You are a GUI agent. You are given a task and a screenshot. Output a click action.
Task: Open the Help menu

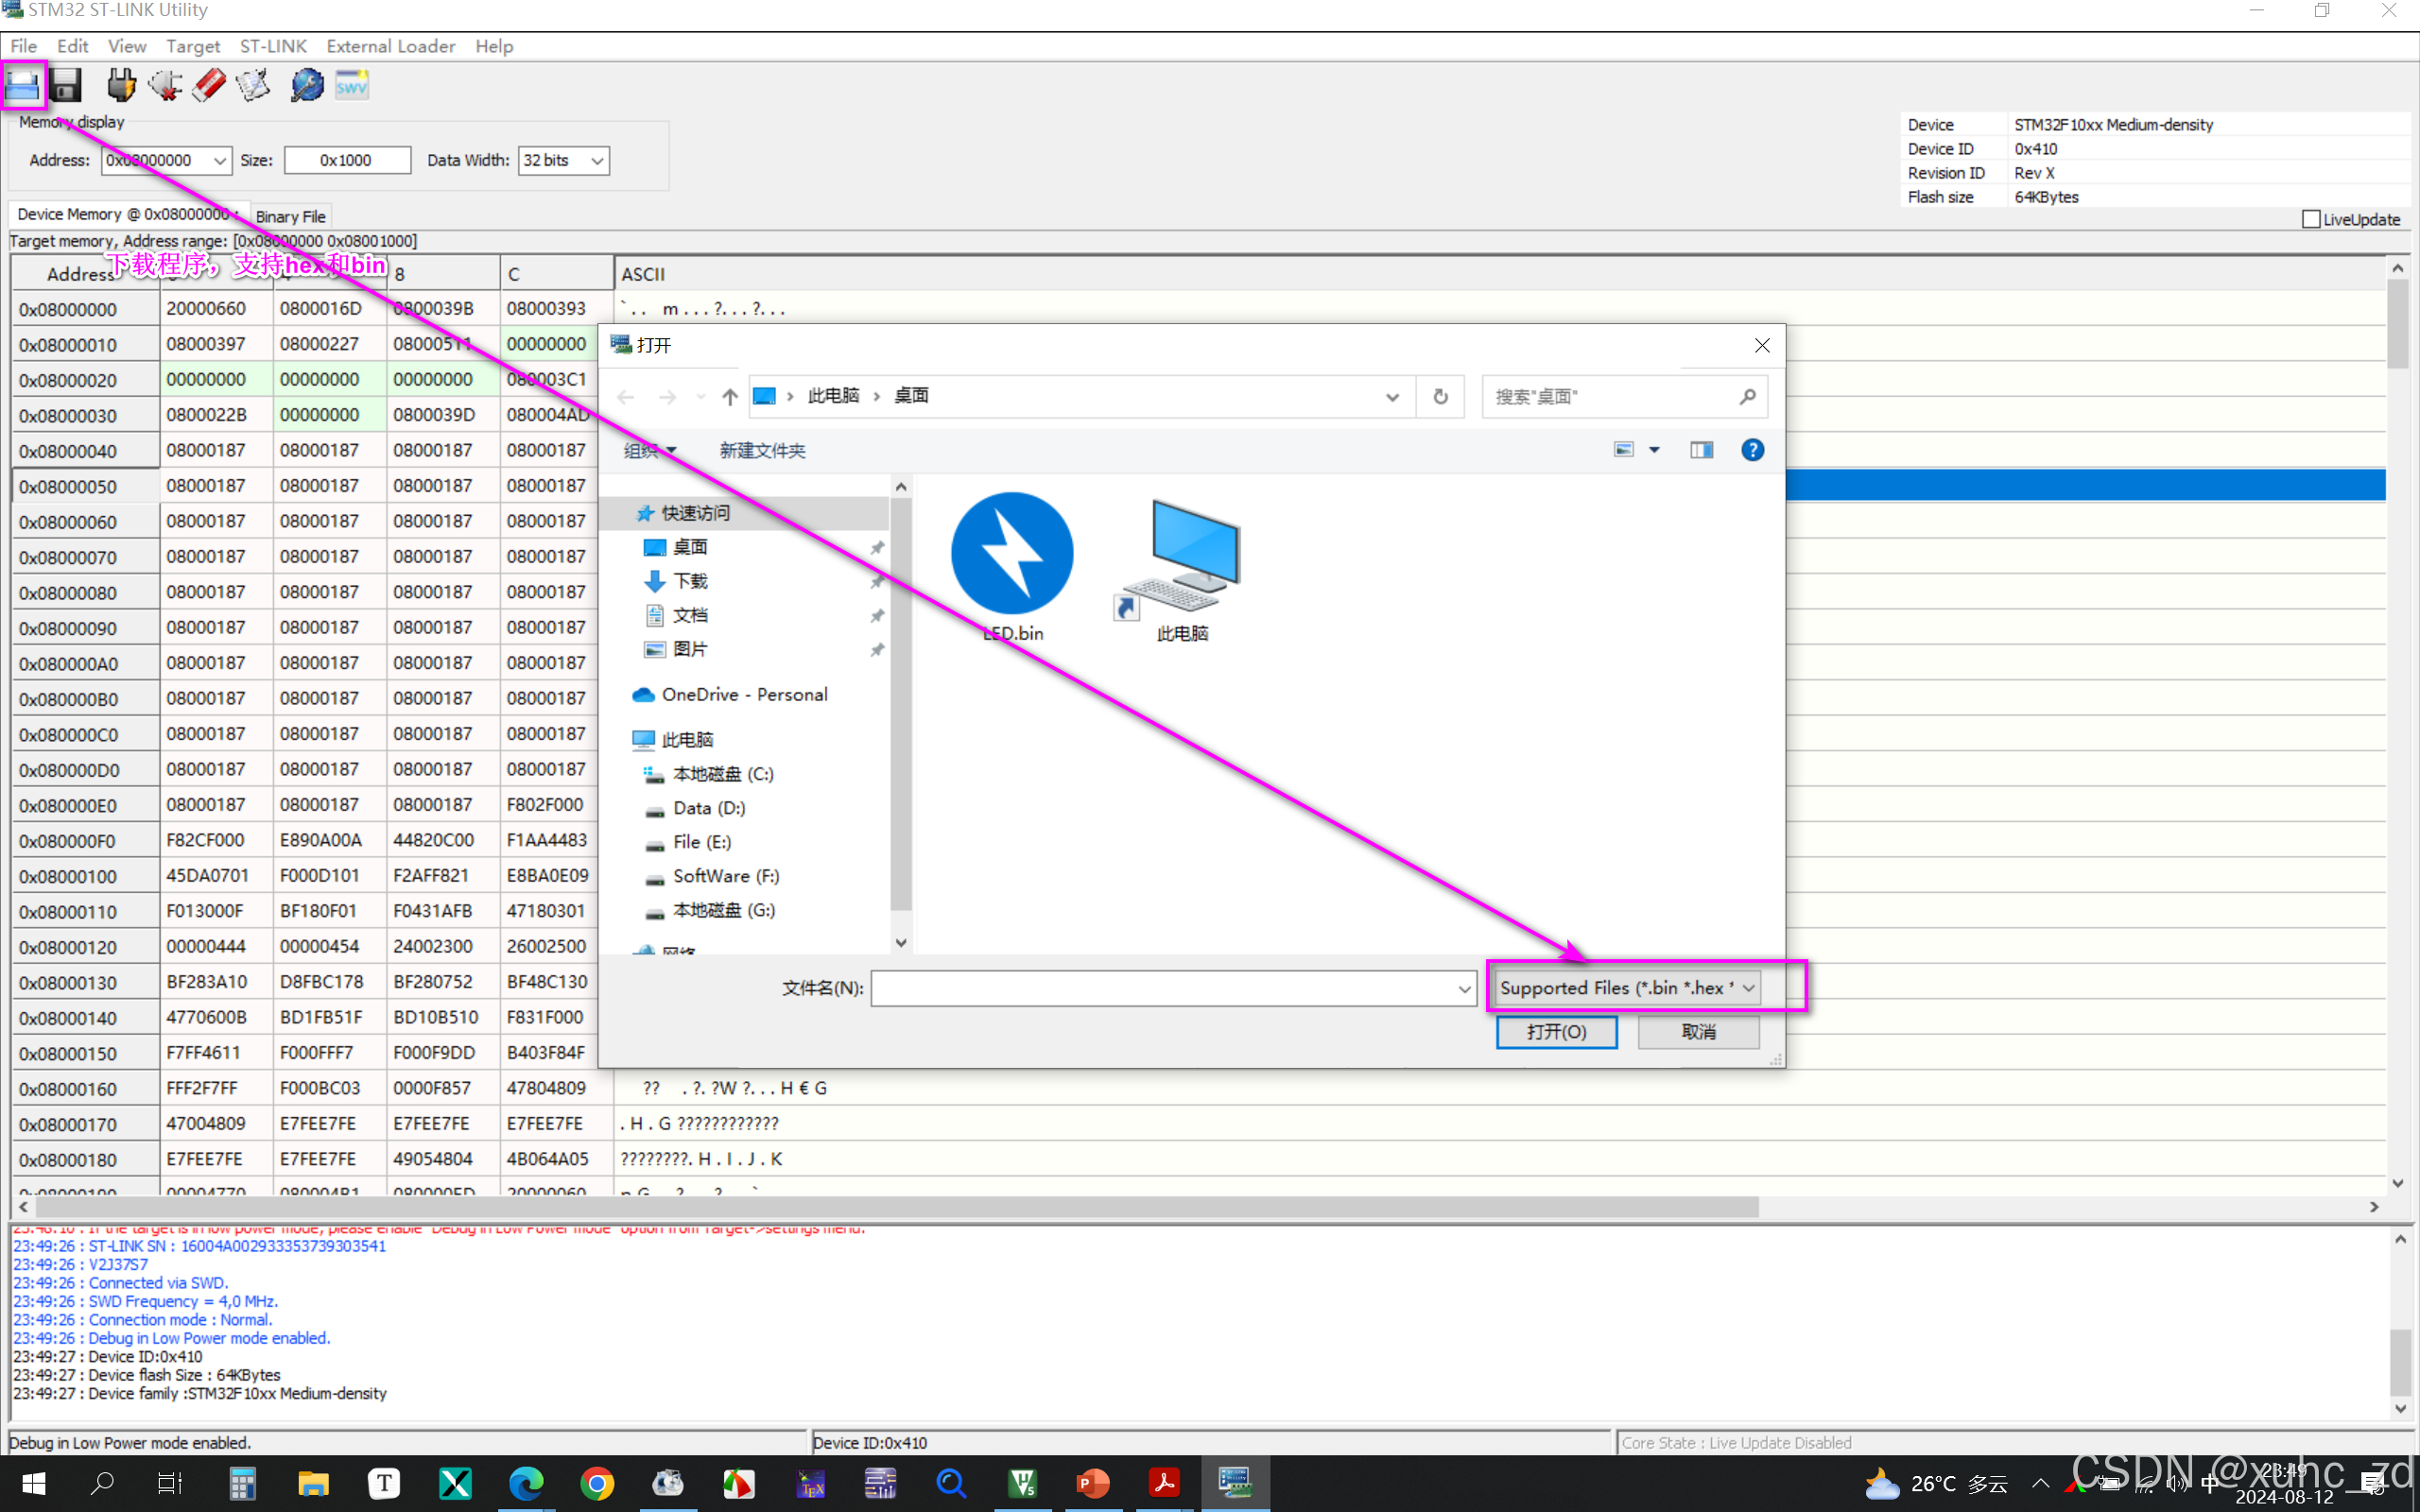click(x=494, y=46)
